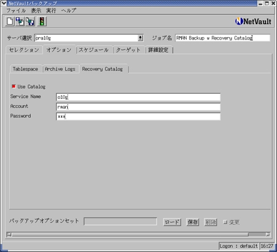This screenshot has width=277, height=252.
Task: Click the third toolbar icon with computers
Action: click(30, 22)
